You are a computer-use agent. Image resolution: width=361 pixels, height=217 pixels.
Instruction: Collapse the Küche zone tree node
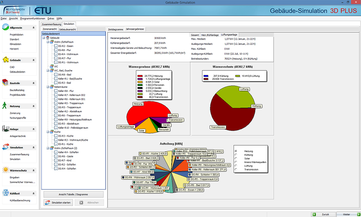pos(47,132)
